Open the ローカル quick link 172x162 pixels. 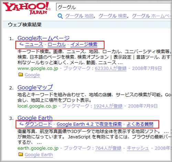pyautogui.click(x=57, y=45)
